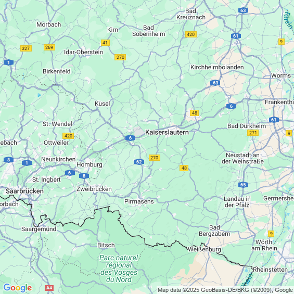Click the yellow 269 road shield
Screen dimensions: 294x294
(x=49, y=47)
